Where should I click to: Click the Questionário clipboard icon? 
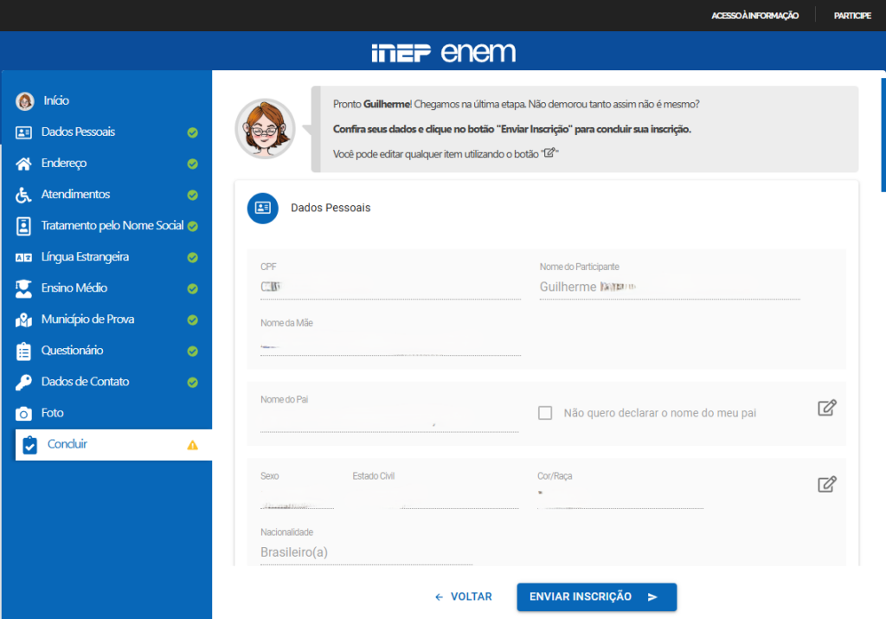pos(23,351)
